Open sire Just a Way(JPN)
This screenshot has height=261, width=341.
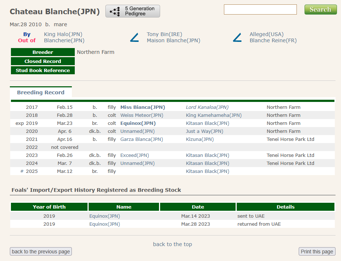205,131
